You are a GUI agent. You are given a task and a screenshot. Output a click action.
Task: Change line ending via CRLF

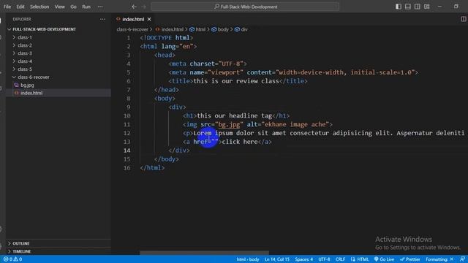click(340, 259)
